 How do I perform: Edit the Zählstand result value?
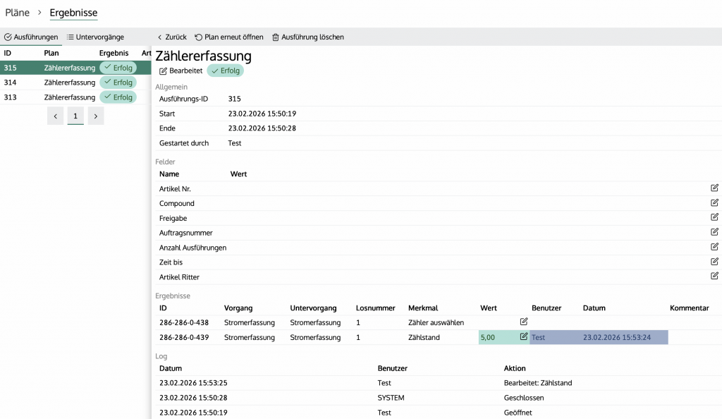point(524,337)
